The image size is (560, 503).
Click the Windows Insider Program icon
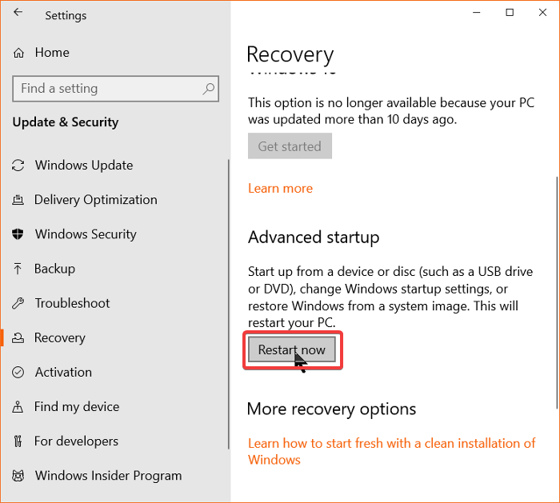tap(18, 475)
